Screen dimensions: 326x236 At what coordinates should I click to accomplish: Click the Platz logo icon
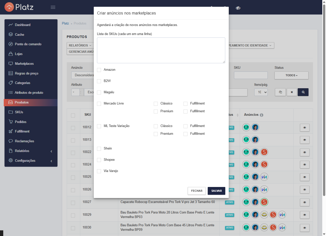click(9, 7)
